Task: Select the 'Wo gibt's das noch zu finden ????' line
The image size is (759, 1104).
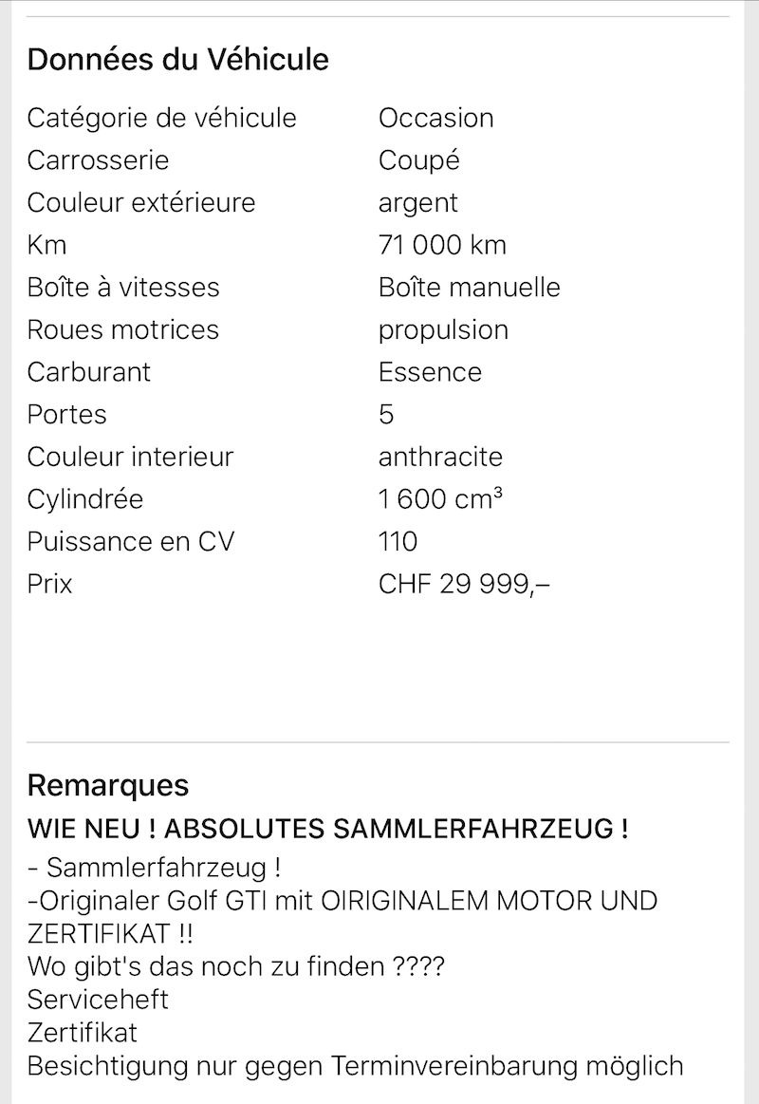Action: tap(235, 966)
